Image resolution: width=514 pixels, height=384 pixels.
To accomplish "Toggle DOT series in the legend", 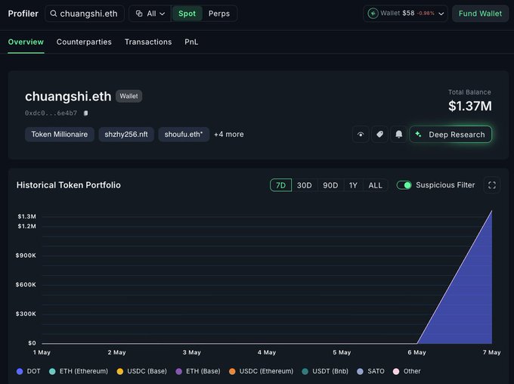I will coord(28,371).
